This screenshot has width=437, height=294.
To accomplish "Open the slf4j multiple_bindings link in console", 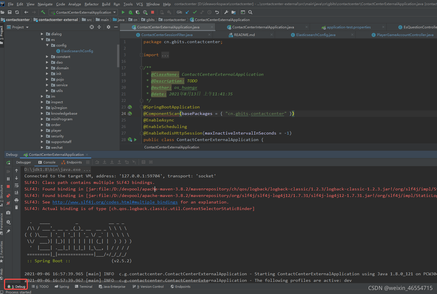I will [115, 202].
